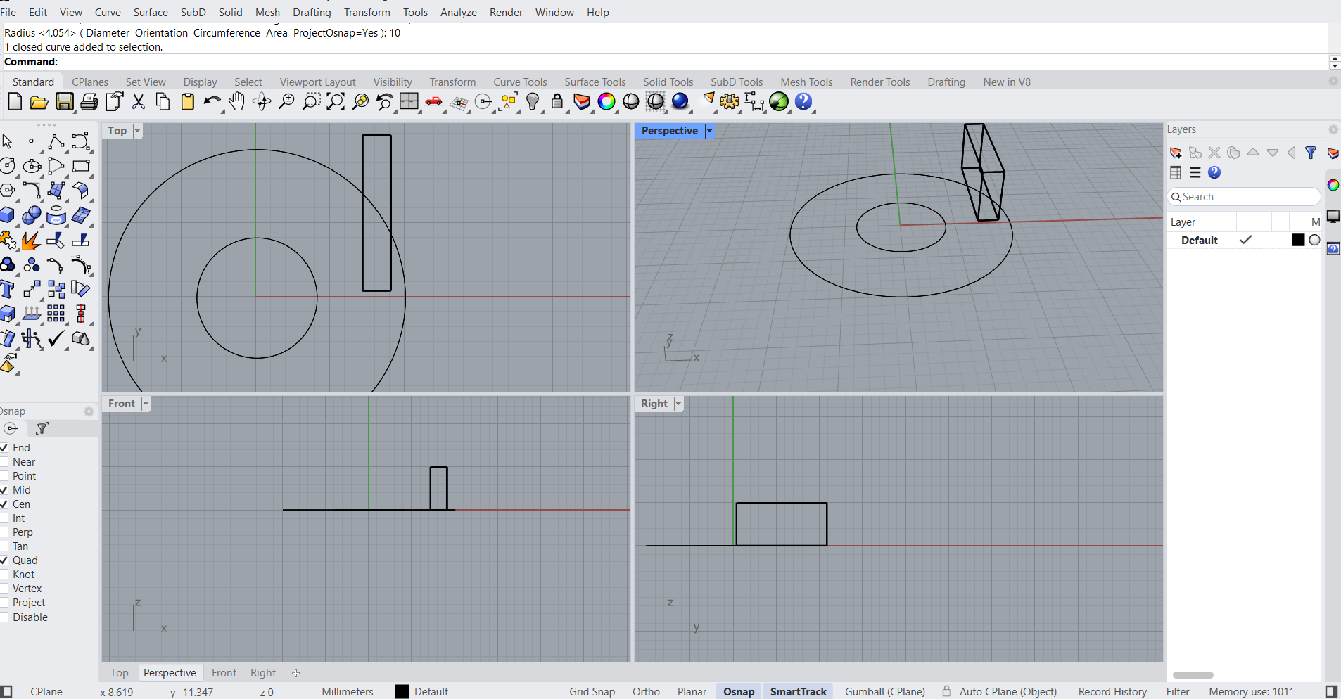Viewport: 1341px width, 699px height.
Task: Select the Text object tool
Action: (7, 290)
